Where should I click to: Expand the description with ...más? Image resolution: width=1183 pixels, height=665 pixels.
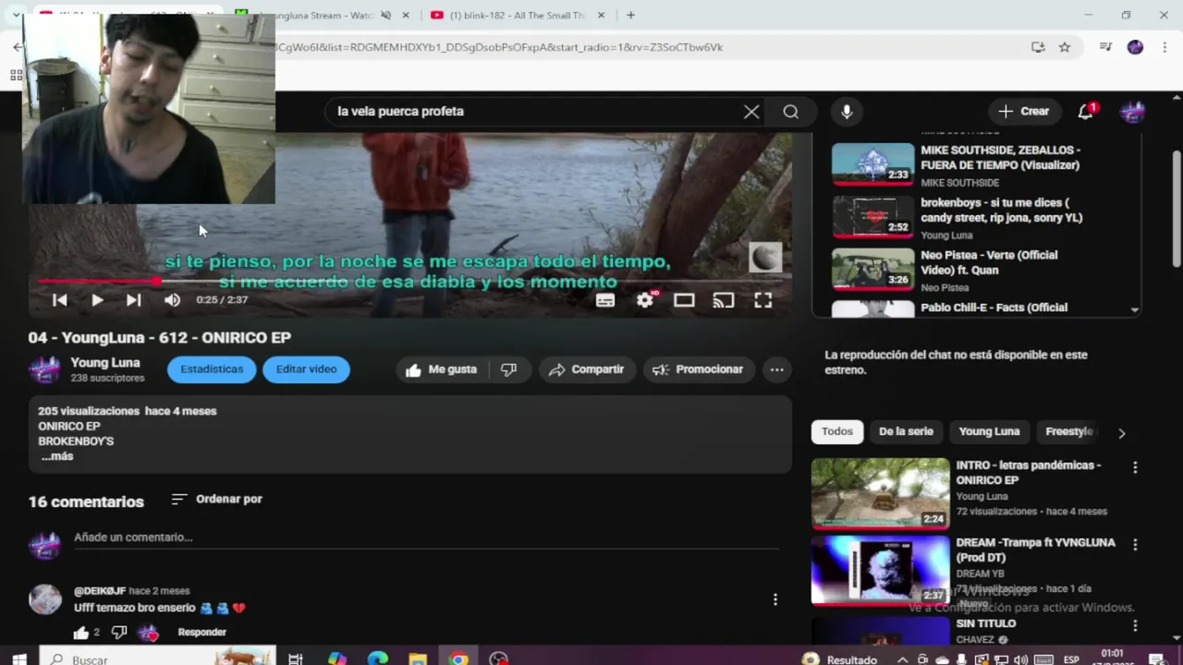coord(57,456)
